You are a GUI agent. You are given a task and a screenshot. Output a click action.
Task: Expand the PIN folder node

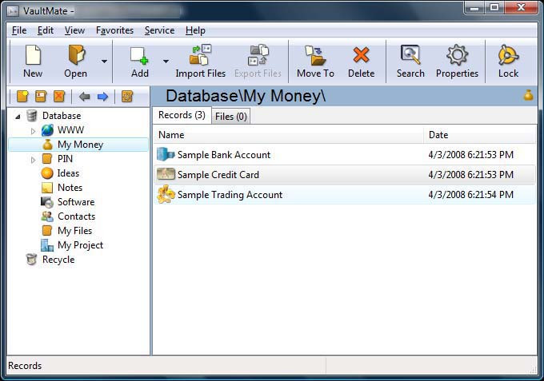(x=33, y=160)
